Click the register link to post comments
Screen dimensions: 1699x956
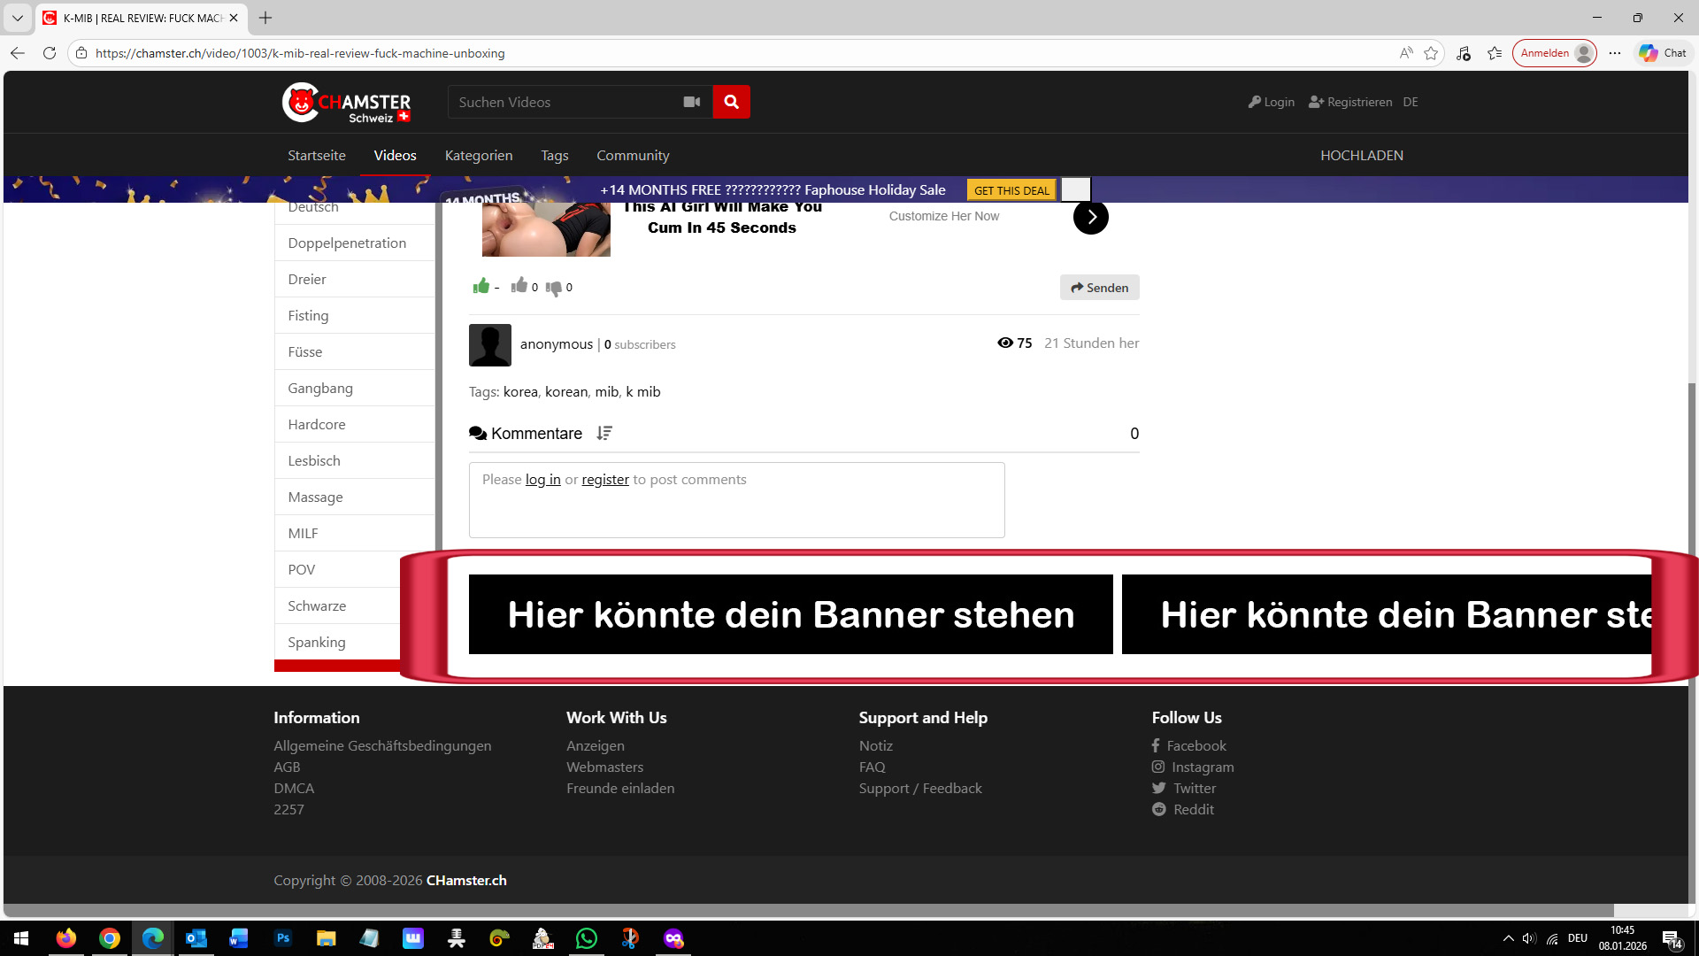click(604, 479)
